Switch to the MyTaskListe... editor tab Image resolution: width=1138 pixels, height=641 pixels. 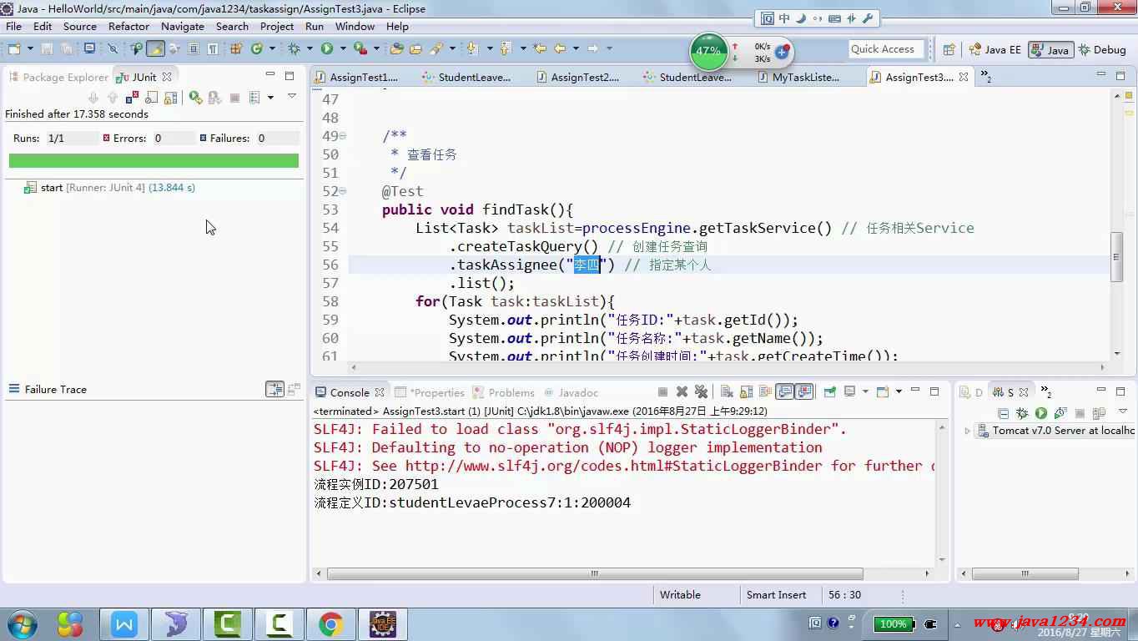798,77
